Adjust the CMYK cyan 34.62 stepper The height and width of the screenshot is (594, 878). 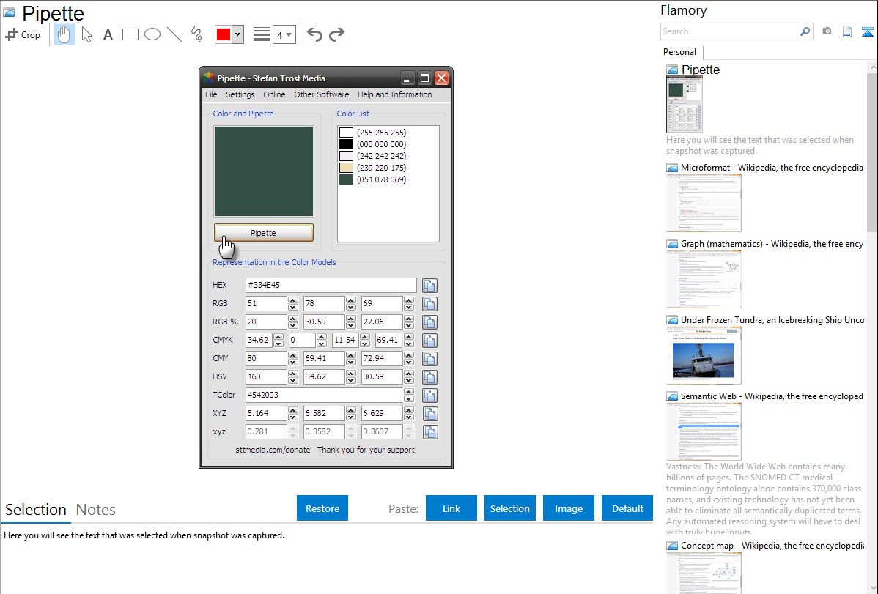click(278, 341)
